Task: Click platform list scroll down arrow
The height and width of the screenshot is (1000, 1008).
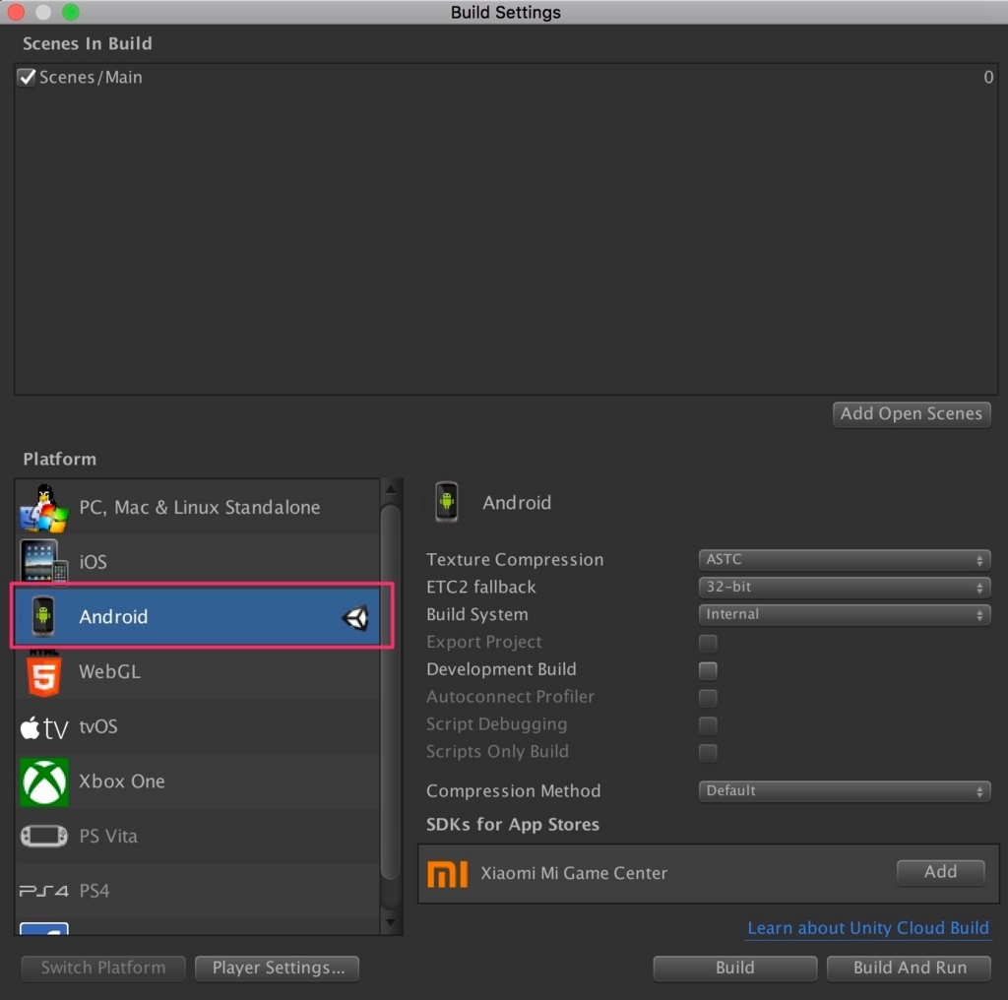Action: (x=390, y=923)
